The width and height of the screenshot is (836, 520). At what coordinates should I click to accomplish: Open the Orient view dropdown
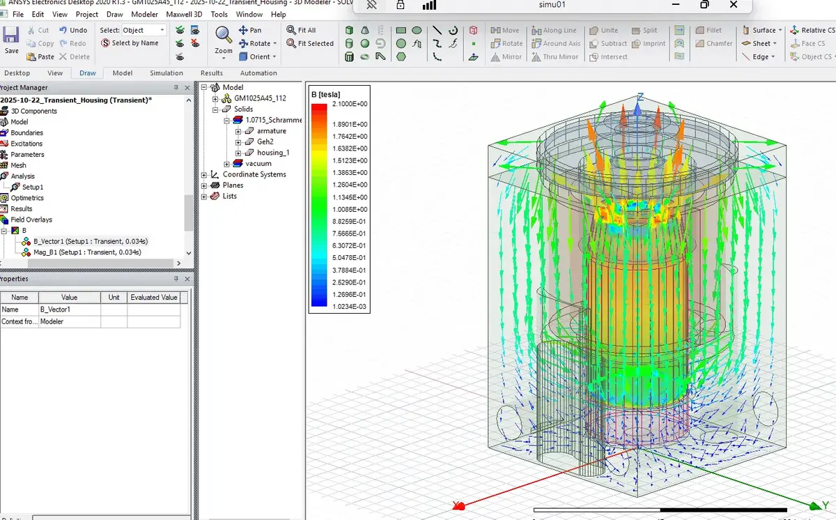(x=274, y=56)
